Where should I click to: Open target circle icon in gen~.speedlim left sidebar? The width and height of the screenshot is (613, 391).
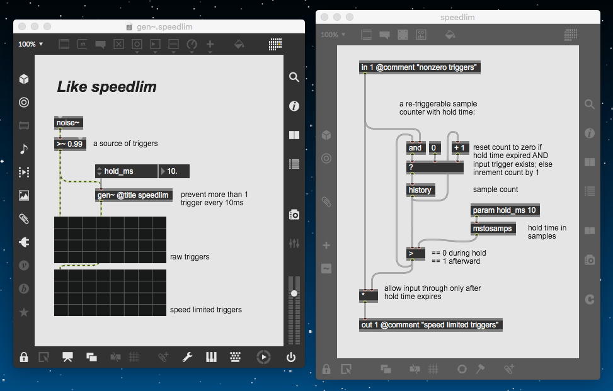24,103
